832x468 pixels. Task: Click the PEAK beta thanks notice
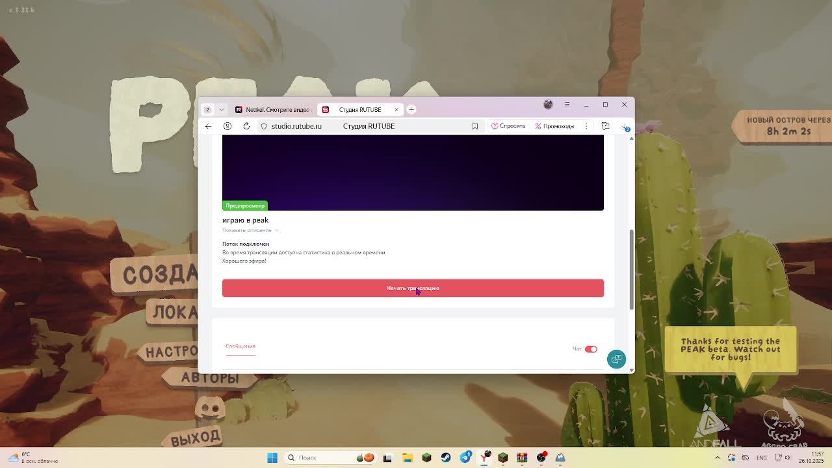click(731, 349)
